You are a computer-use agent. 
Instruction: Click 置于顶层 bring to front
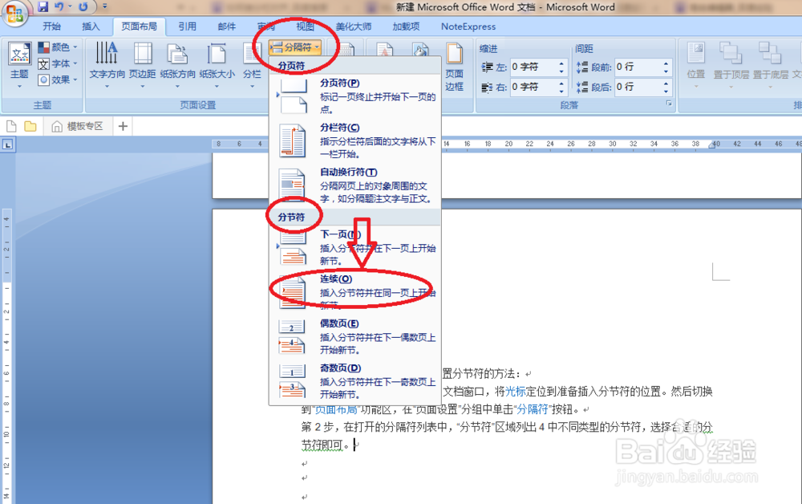pos(731,66)
